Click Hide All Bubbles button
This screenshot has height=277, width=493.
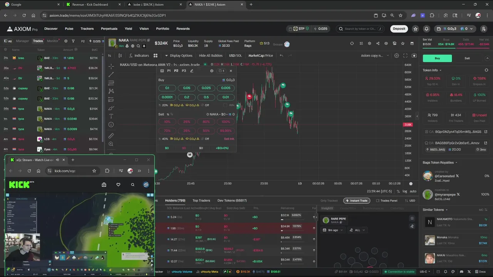click(x=211, y=55)
